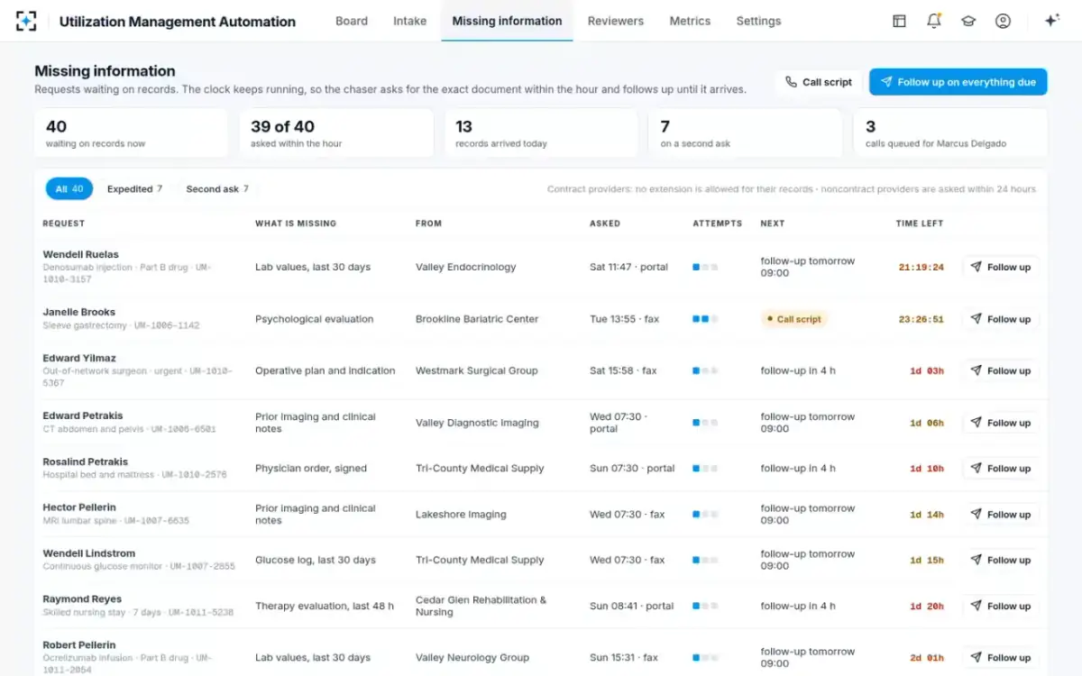
Task: Open Edward Yilmaz request name
Action: click(79, 358)
